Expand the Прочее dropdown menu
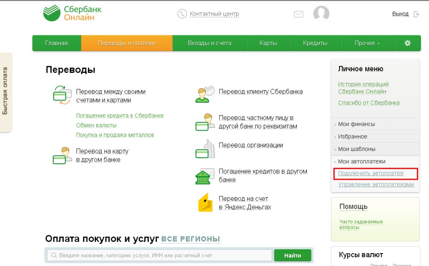Viewport: 429px width, 266px height. (x=367, y=43)
